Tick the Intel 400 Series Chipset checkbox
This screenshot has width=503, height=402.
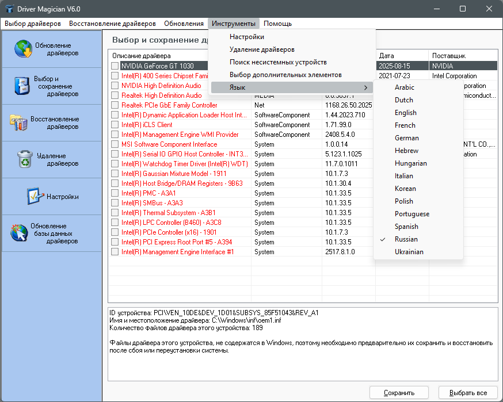[x=115, y=76]
